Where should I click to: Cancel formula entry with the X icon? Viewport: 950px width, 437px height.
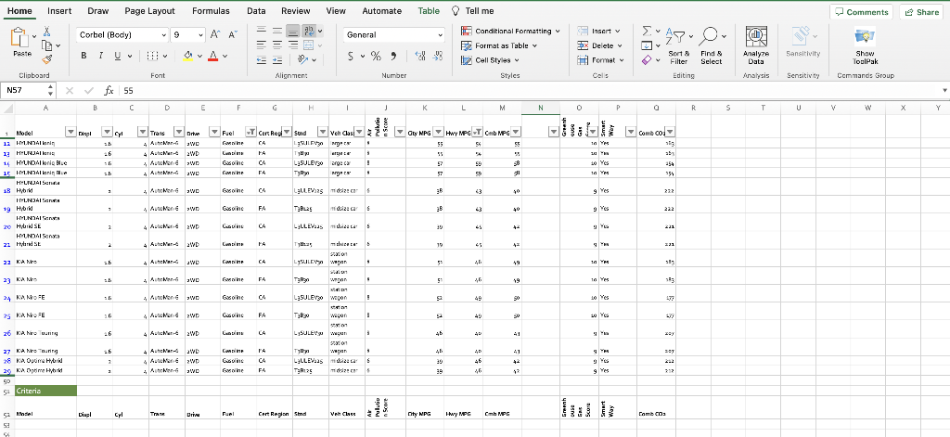tap(70, 90)
